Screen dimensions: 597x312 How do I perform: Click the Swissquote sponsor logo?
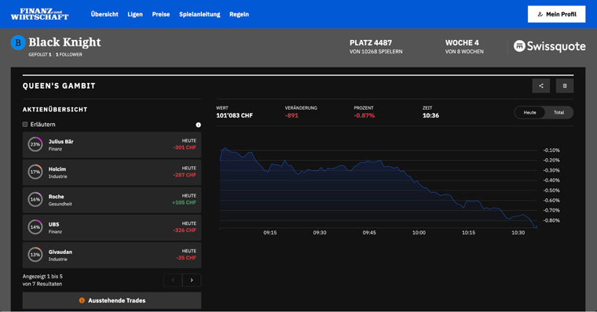pyautogui.click(x=549, y=46)
